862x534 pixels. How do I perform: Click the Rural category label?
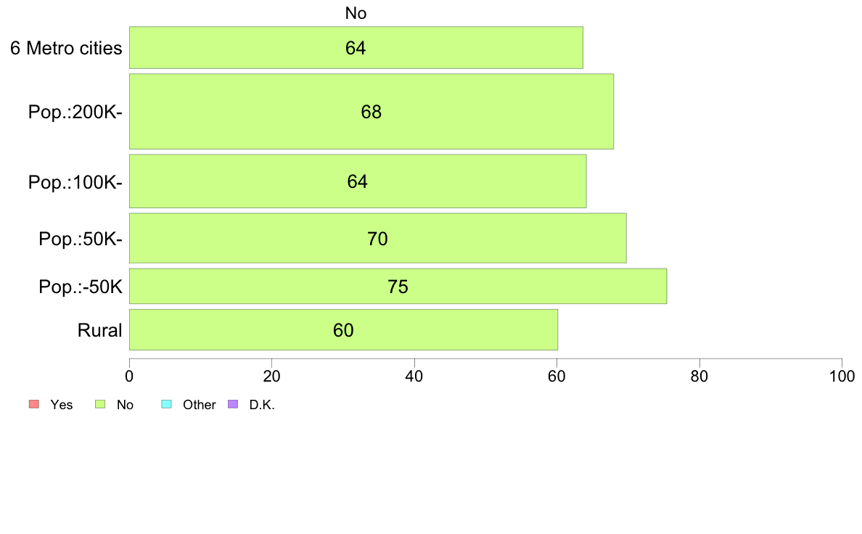pyautogui.click(x=99, y=331)
